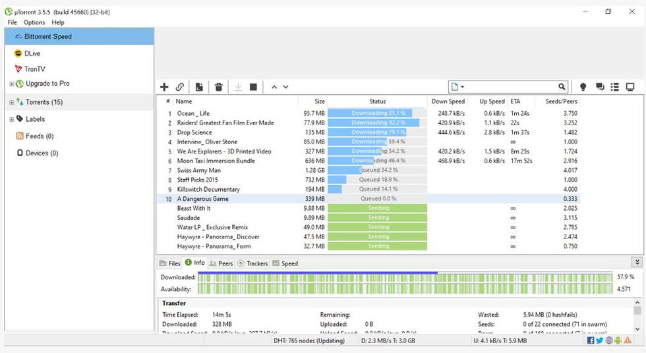Click the Start Torrent download icon
Screen dimensions: 646x353
click(238, 87)
